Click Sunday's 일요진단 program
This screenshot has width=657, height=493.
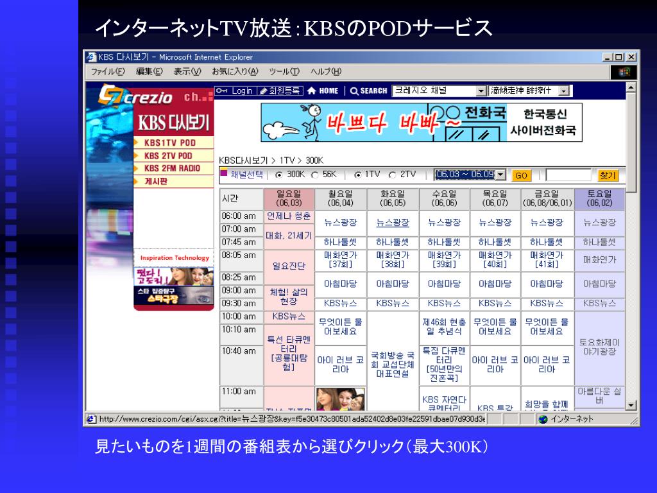289,266
